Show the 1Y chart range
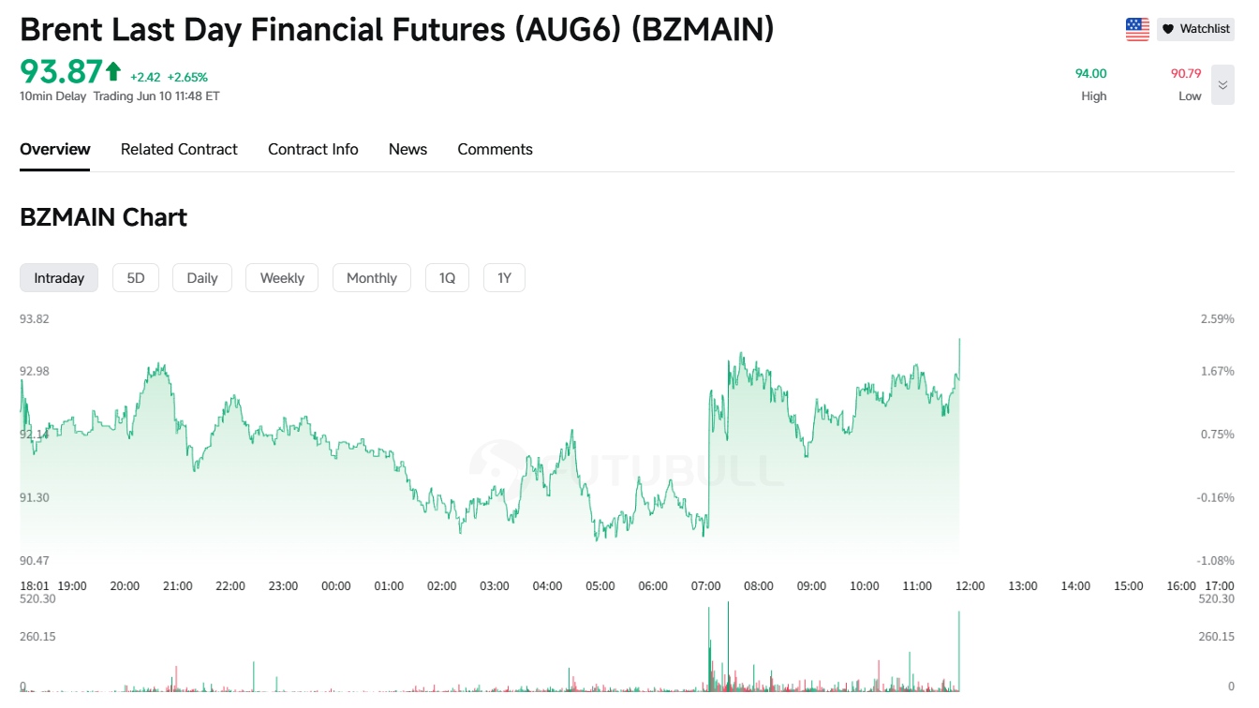The height and width of the screenshot is (708, 1259). pyautogui.click(x=504, y=278)
